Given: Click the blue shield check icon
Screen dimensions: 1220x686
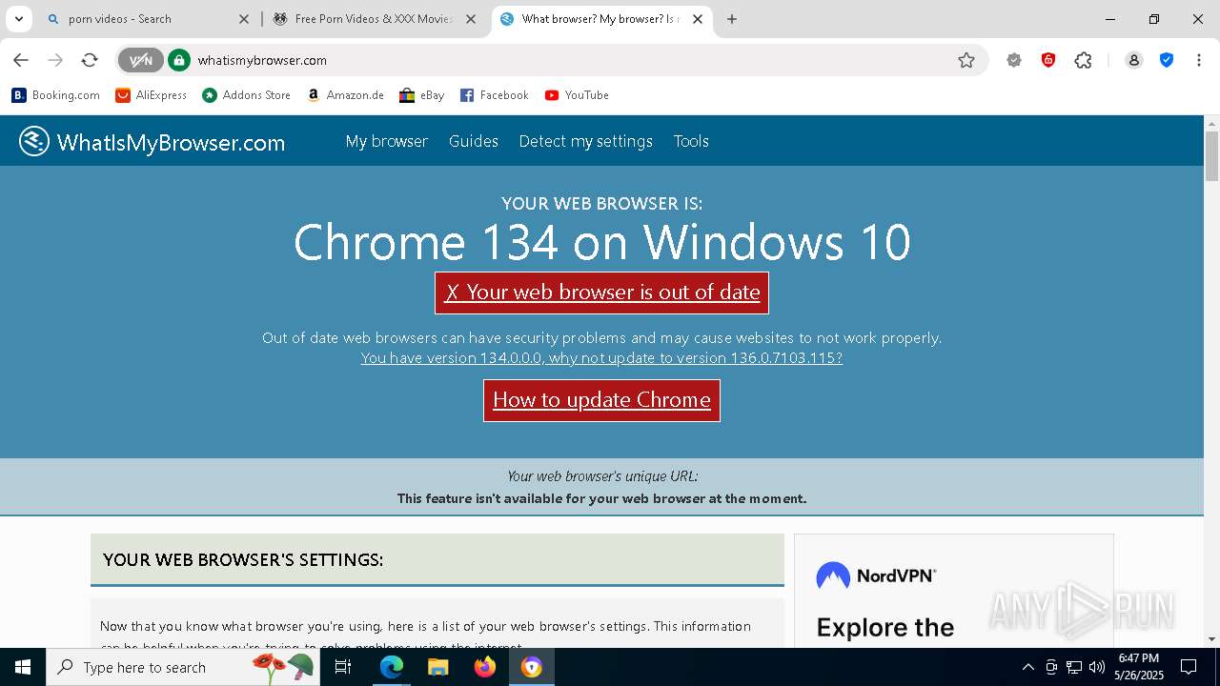Looking at the screenshot, I should [x=1167, y=60].
